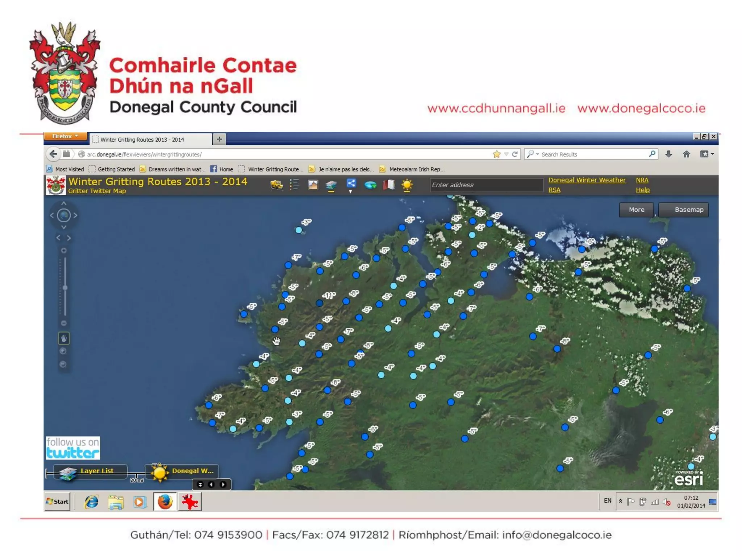
Task: Open the bookmarks book icon
Action: coord(388,185)
